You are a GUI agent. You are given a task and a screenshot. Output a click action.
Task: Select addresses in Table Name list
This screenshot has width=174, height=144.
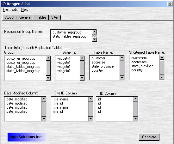(x=99, y=62)
